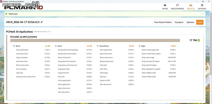Open the Benchmarks gauge icon
The height and width of the screenshot is (104, 212).
177,5
